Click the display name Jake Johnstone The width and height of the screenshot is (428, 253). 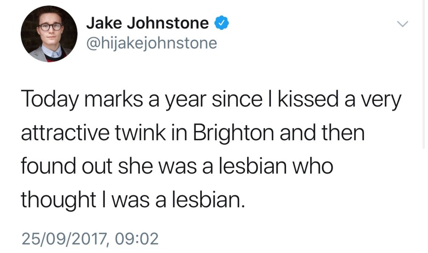click(147, 24)
